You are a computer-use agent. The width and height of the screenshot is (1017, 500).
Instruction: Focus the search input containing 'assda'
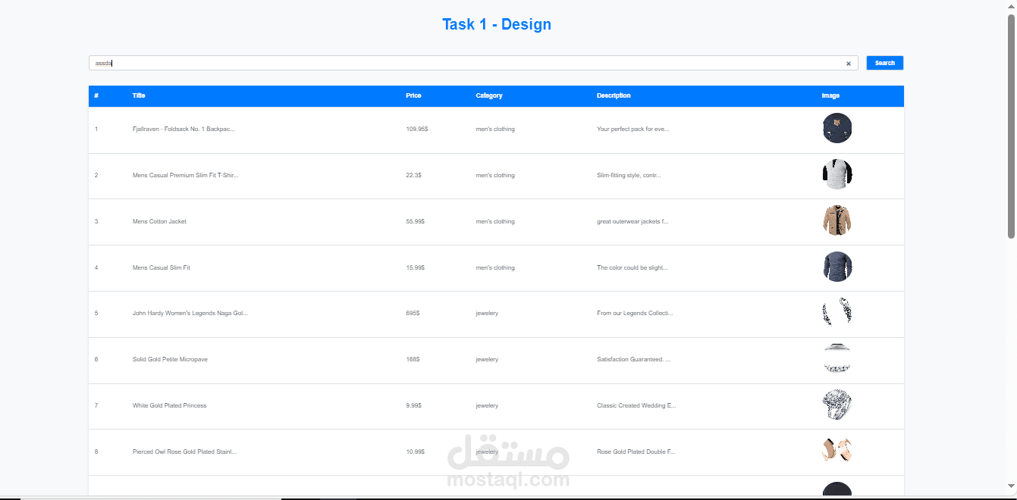(473, 63)
